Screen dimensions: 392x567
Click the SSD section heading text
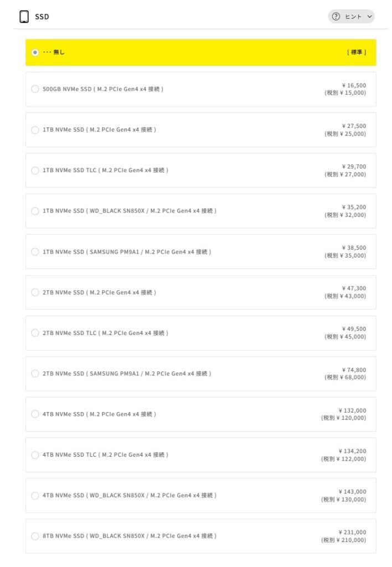point(42,17)
